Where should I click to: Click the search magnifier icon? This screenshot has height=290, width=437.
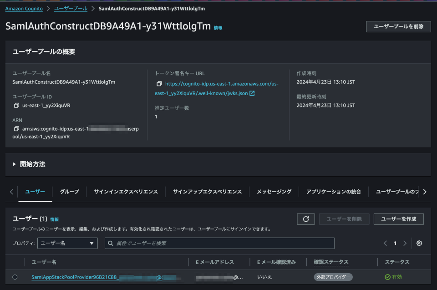click(111, 243)
